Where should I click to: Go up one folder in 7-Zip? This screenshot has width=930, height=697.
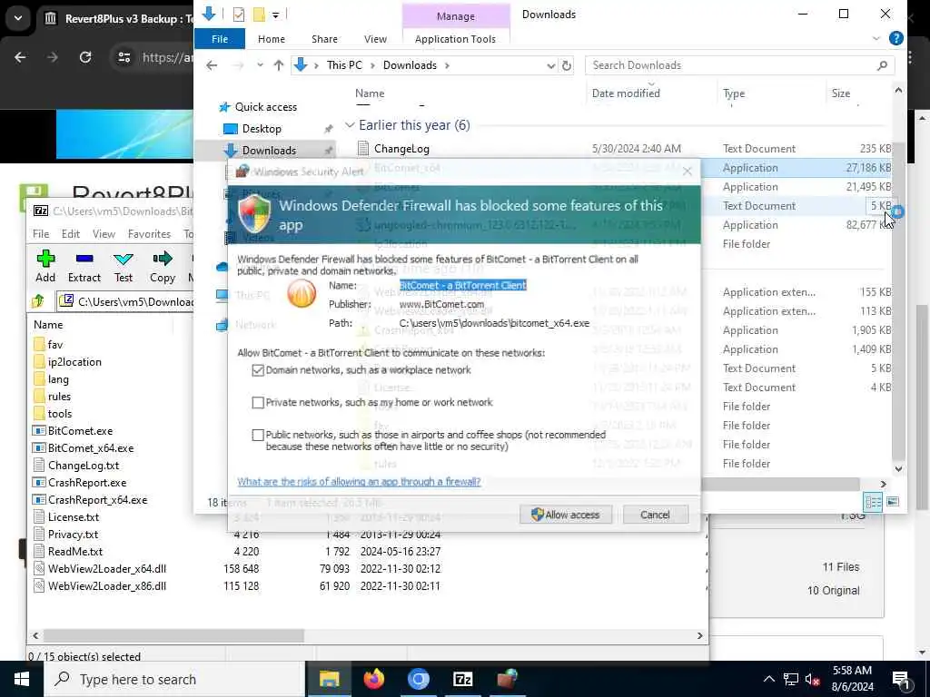(38, 301)
